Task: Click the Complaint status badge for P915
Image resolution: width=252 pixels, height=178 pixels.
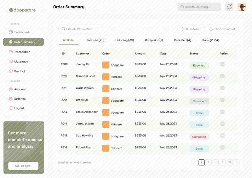Action: point(199,137)
